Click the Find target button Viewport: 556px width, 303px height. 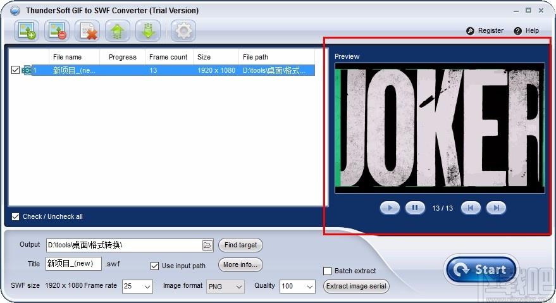[240, 245]
